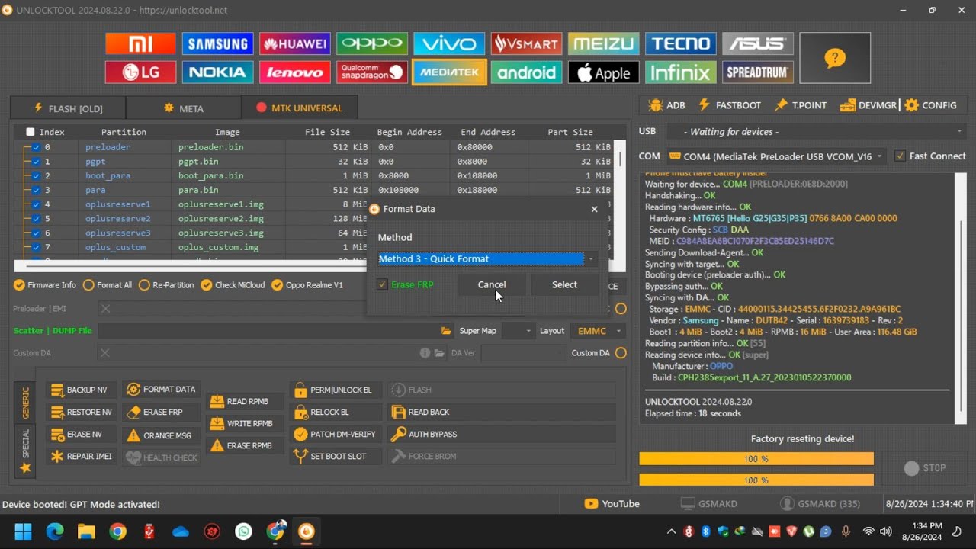Choose the Meizu brand logo

point(603,43)
